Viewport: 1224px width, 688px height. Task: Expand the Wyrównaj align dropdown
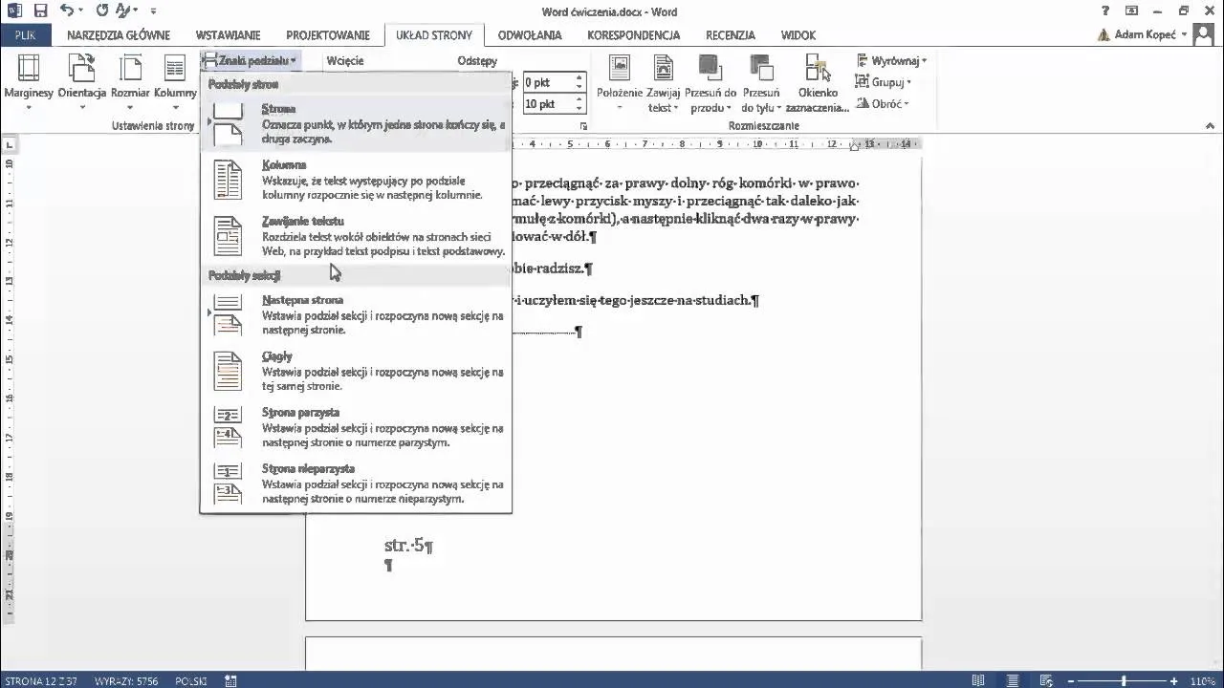(x=894, y=60)
